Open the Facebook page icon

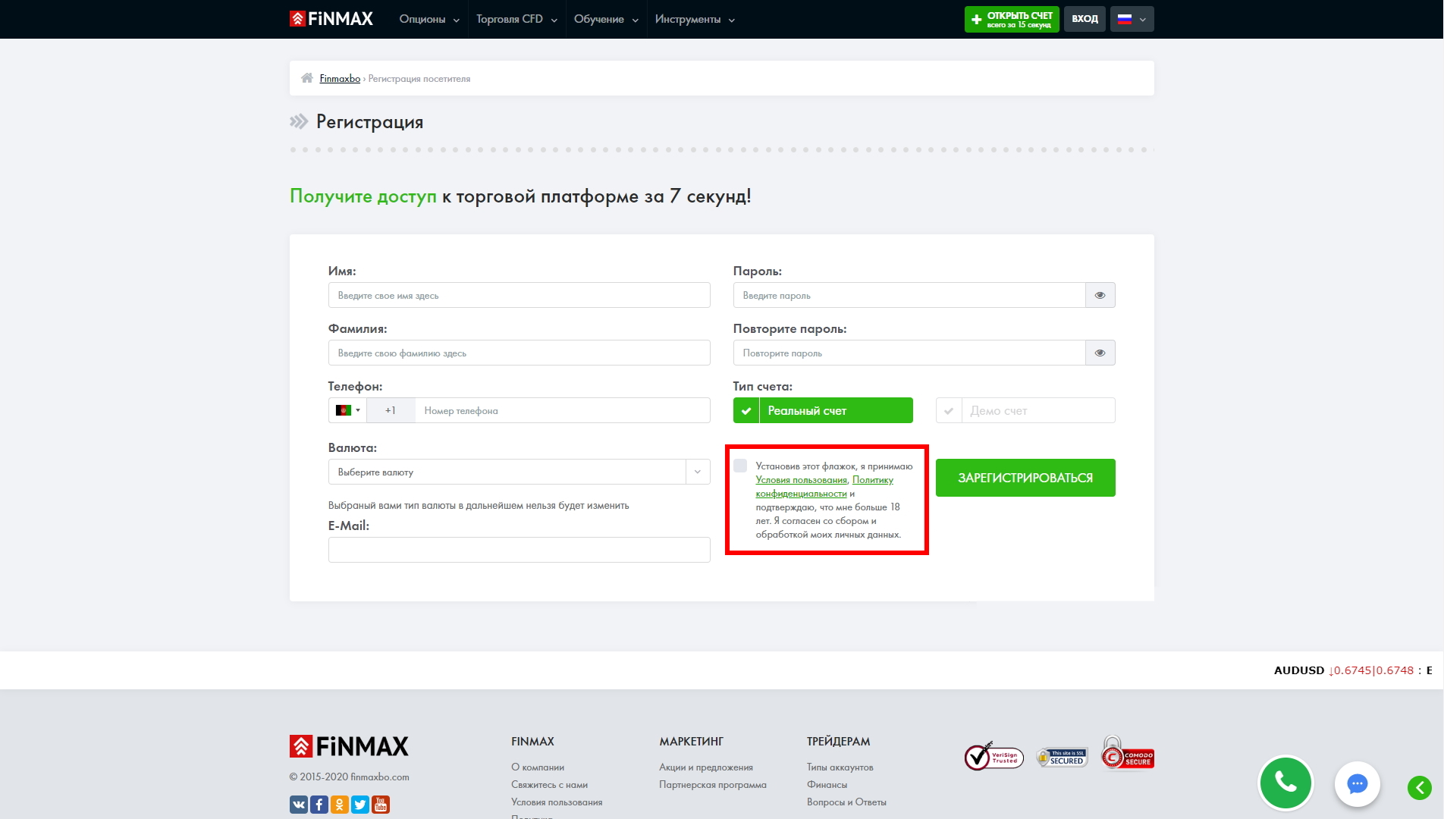319,805
